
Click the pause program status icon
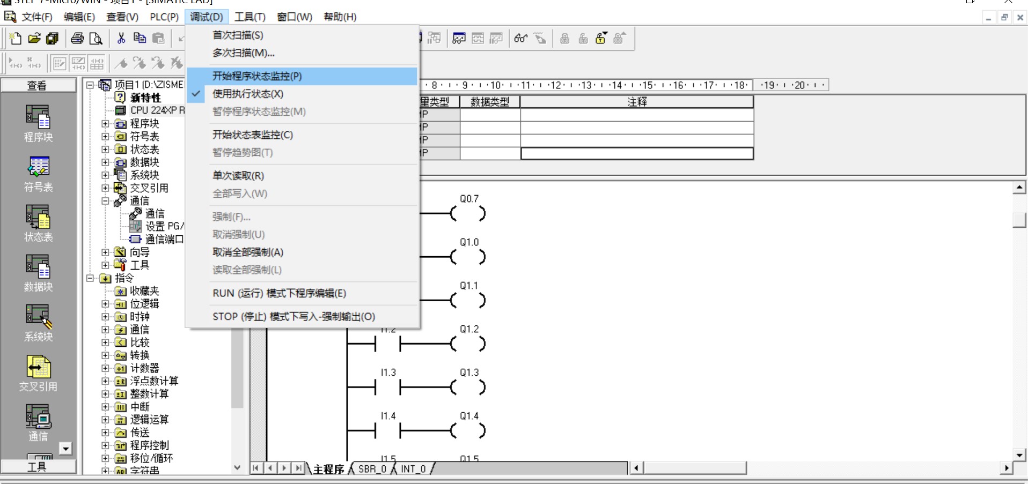435,38
